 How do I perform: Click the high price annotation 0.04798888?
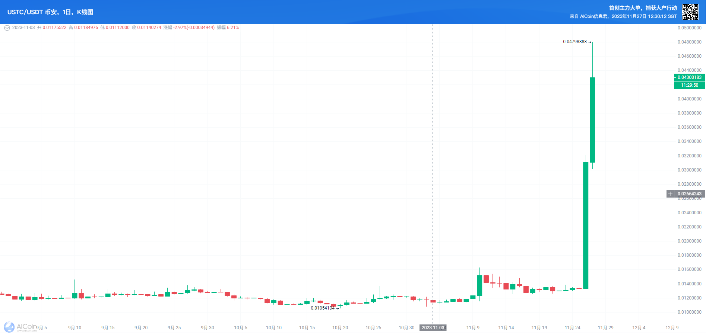(x=574, y=42)
